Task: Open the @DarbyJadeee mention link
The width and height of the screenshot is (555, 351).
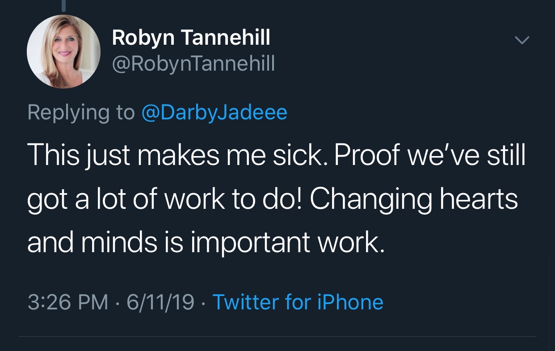Action: pyautogui.click(x=214, y=112)
